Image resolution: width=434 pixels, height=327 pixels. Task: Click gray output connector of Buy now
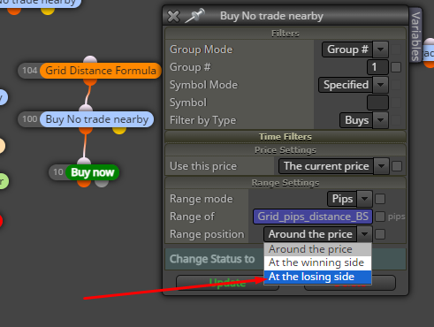[102, 183]
